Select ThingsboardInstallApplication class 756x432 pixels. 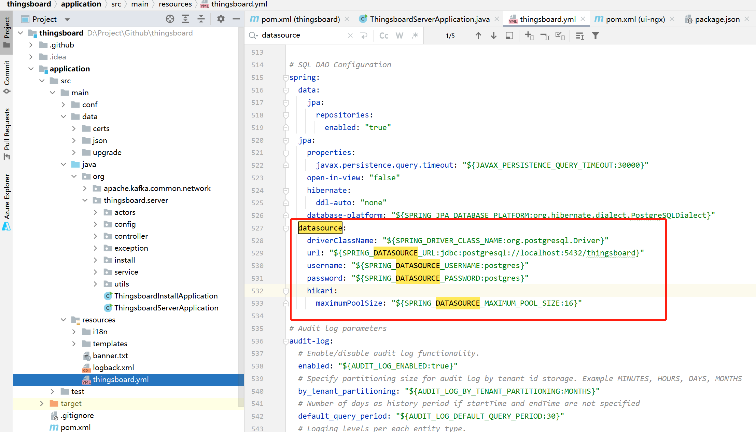(x=166, y=296)
